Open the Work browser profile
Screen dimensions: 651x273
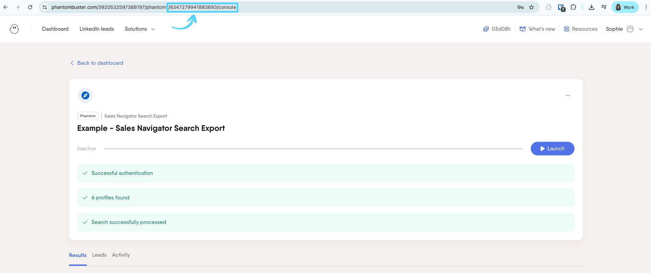(625, 7)
